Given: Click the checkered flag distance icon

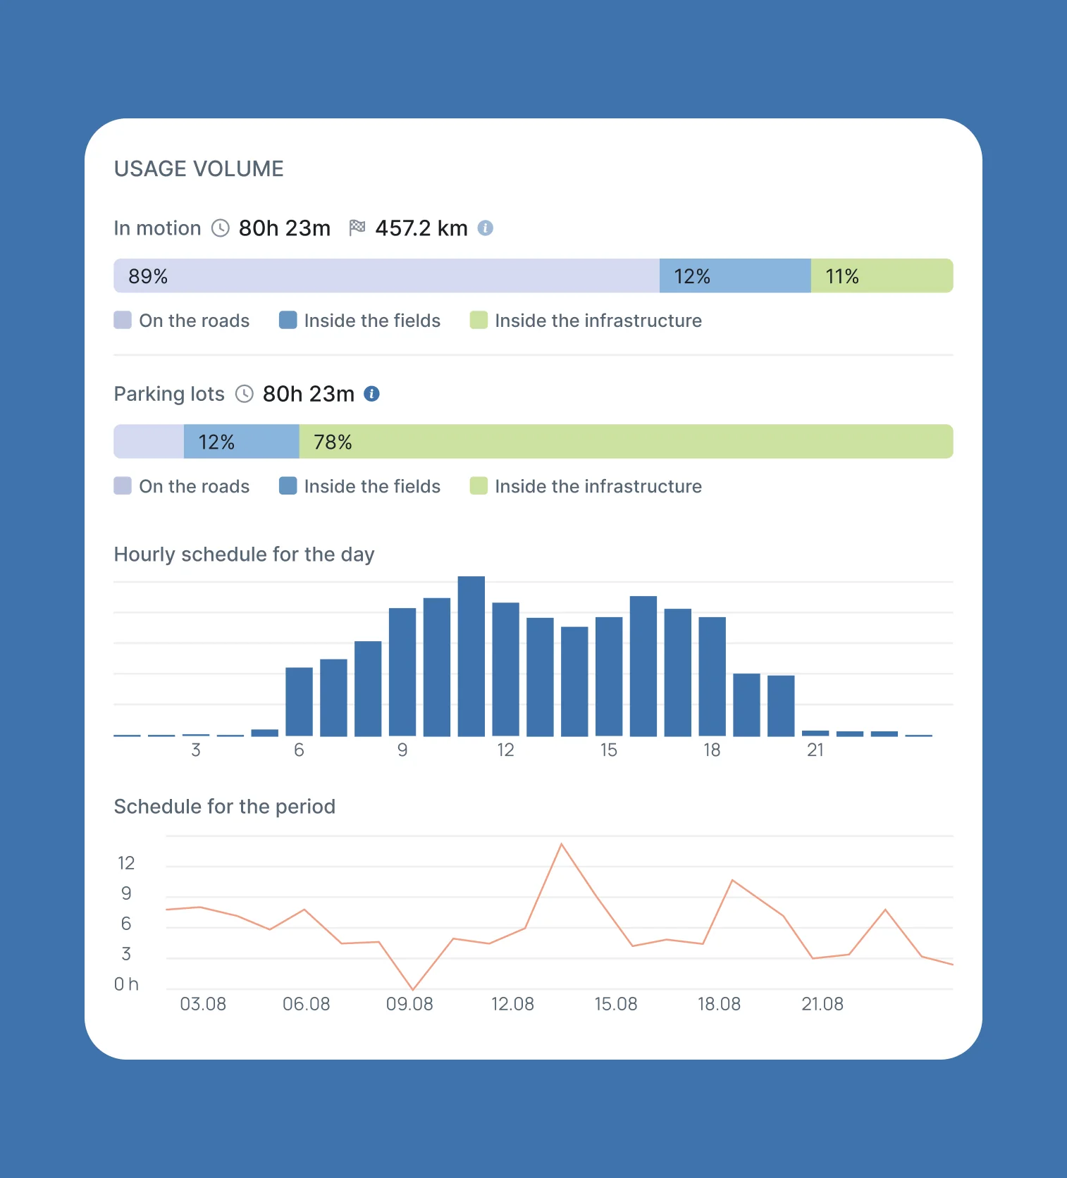Looking at the screenshot, I should 357,228.
